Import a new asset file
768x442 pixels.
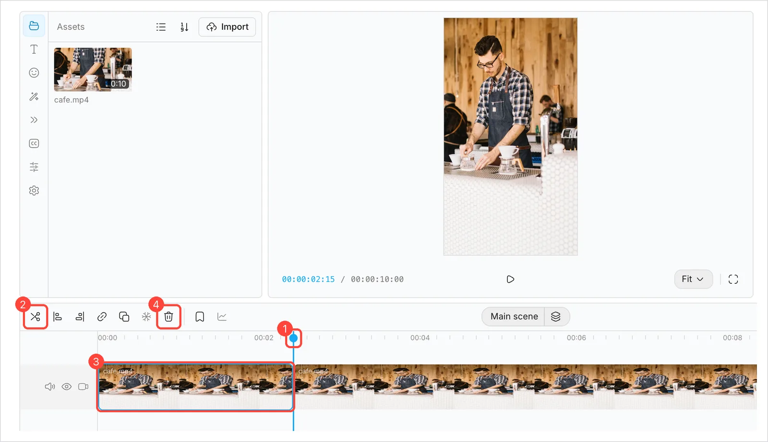click(x=227, y=27)
